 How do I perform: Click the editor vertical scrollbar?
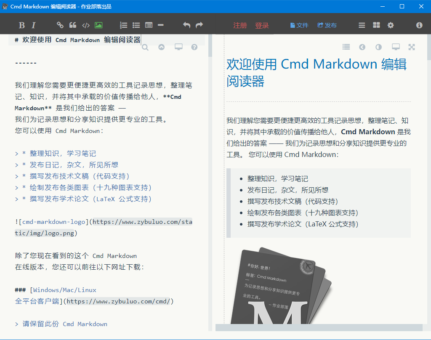(x=210, y=183)
